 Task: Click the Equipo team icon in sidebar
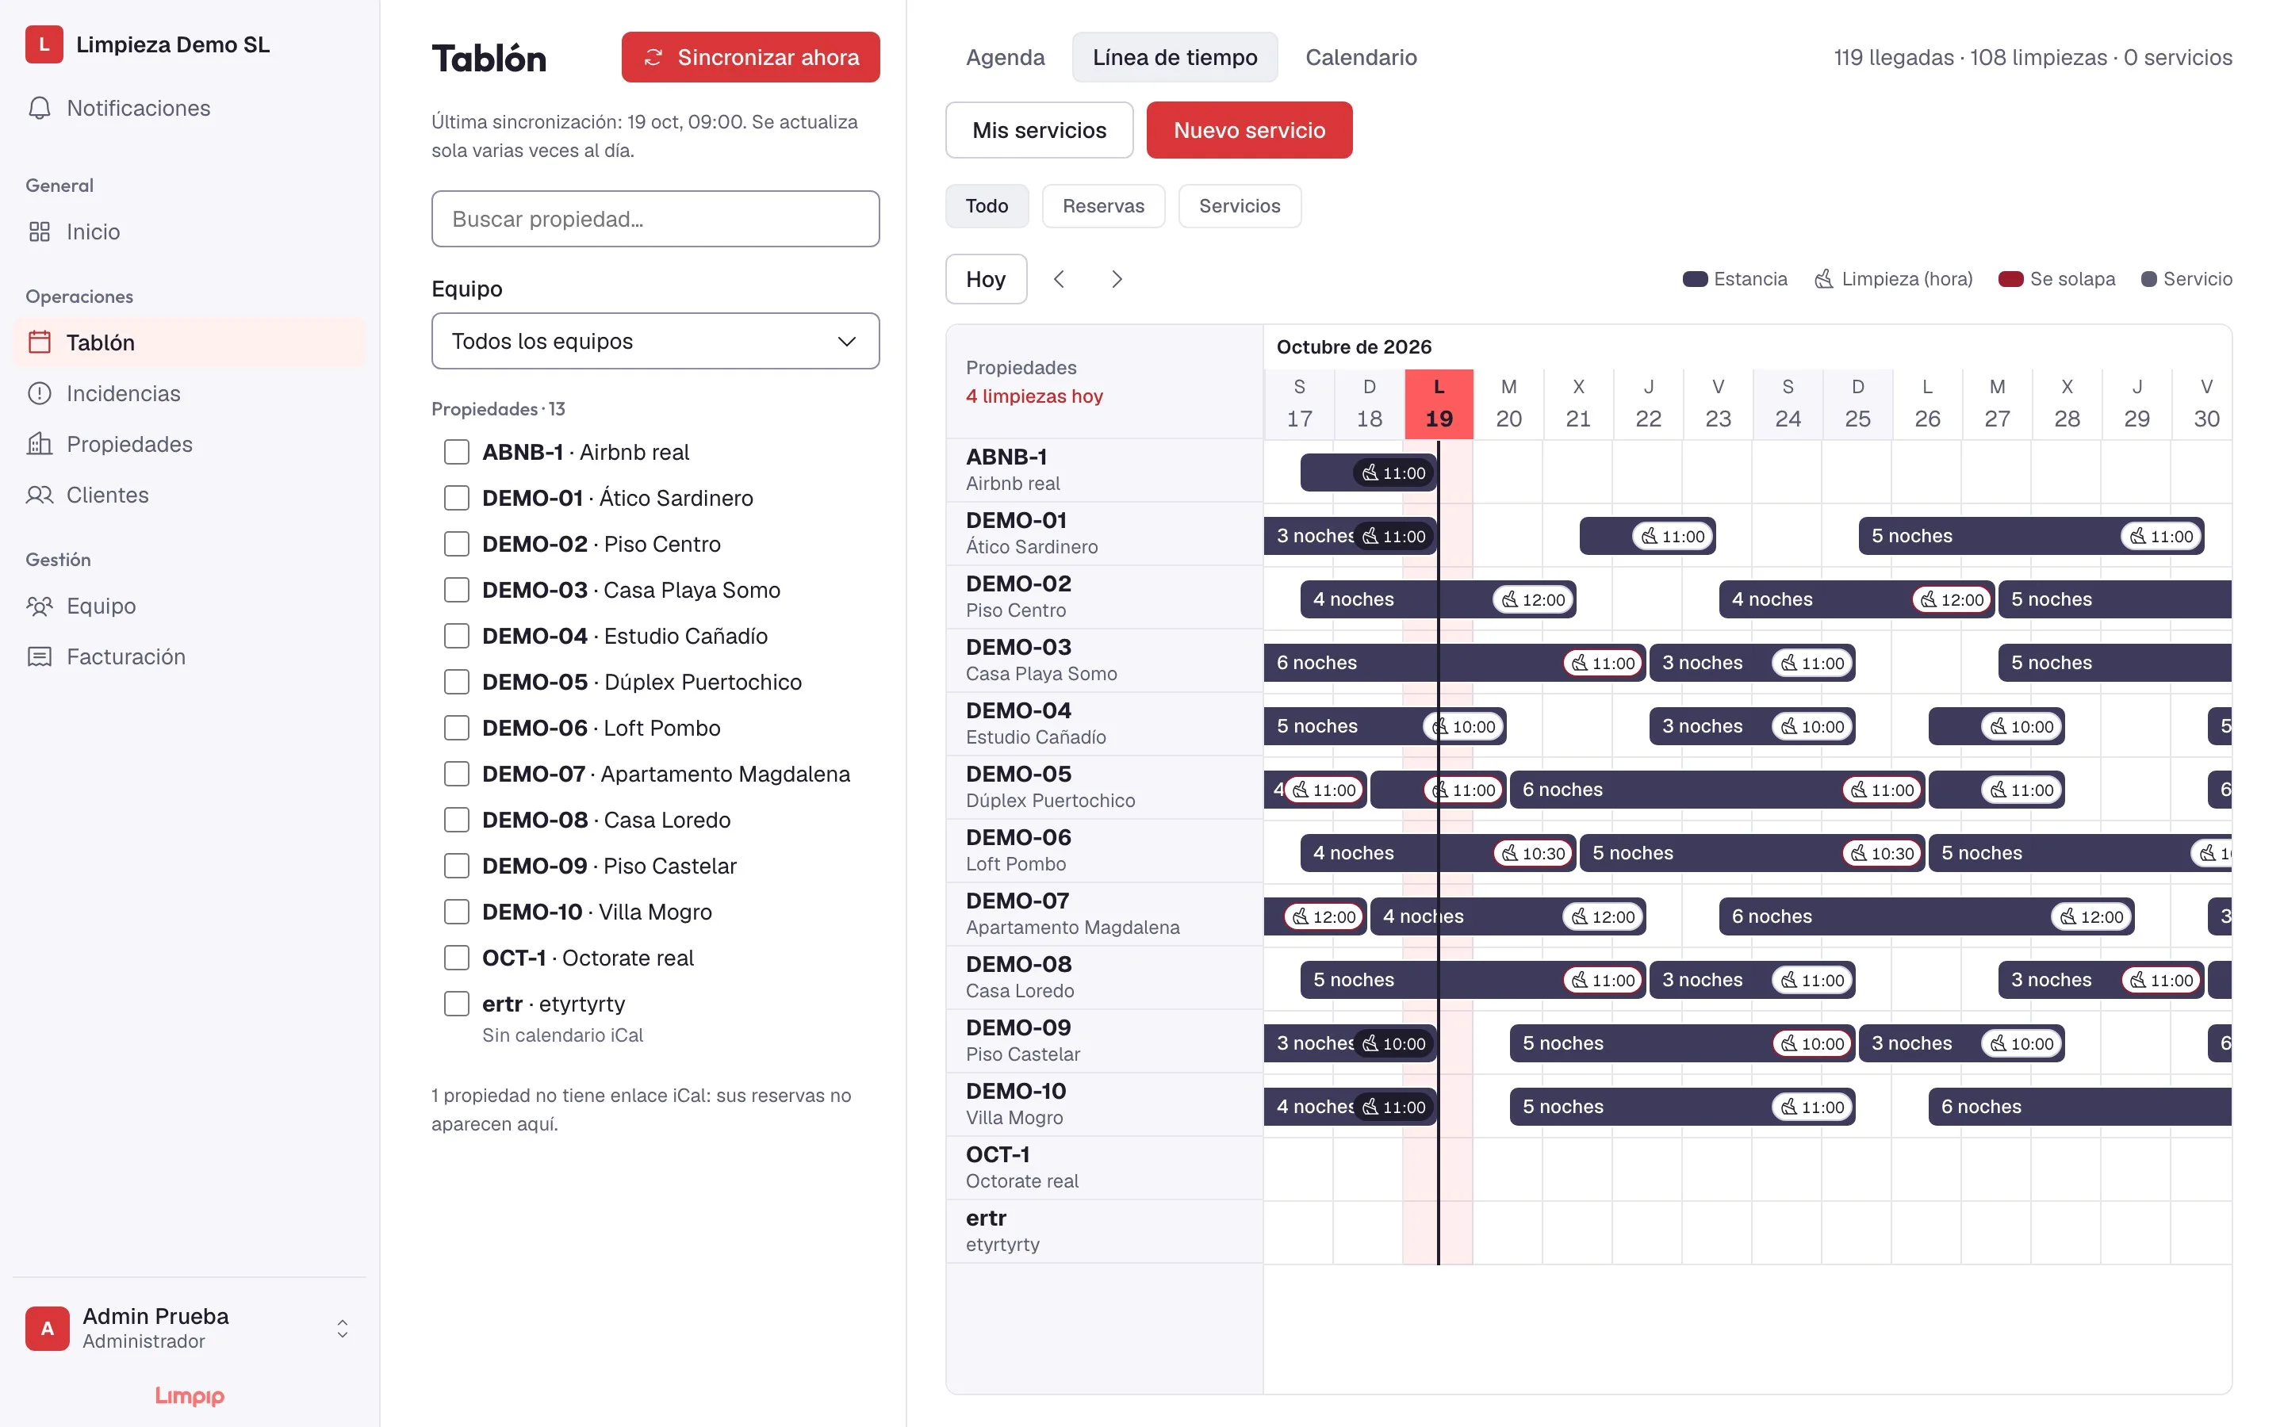point(40,606)
